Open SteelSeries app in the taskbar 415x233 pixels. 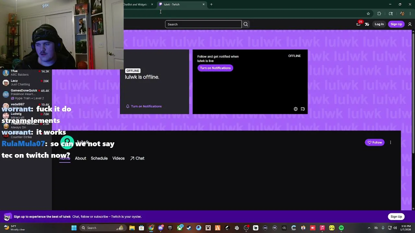tap(237, 228)
